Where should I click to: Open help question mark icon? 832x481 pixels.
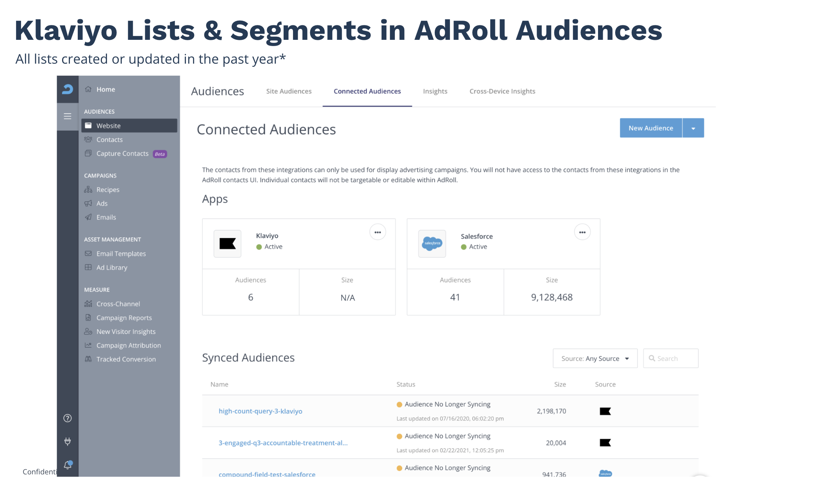click(68, 418)
